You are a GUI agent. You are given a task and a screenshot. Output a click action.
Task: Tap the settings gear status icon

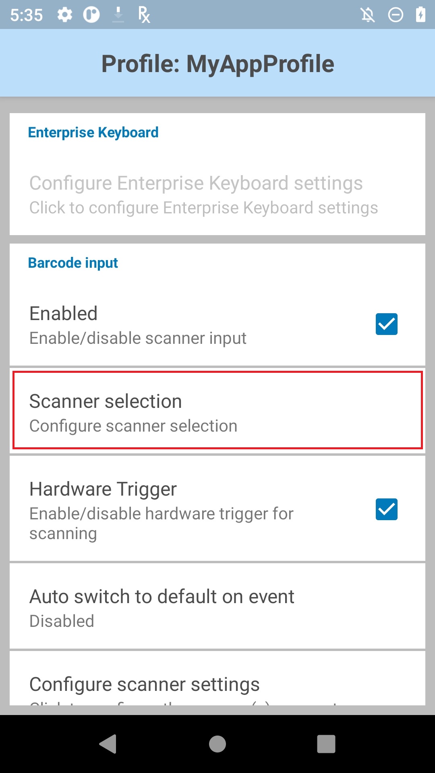coord(65,15)
